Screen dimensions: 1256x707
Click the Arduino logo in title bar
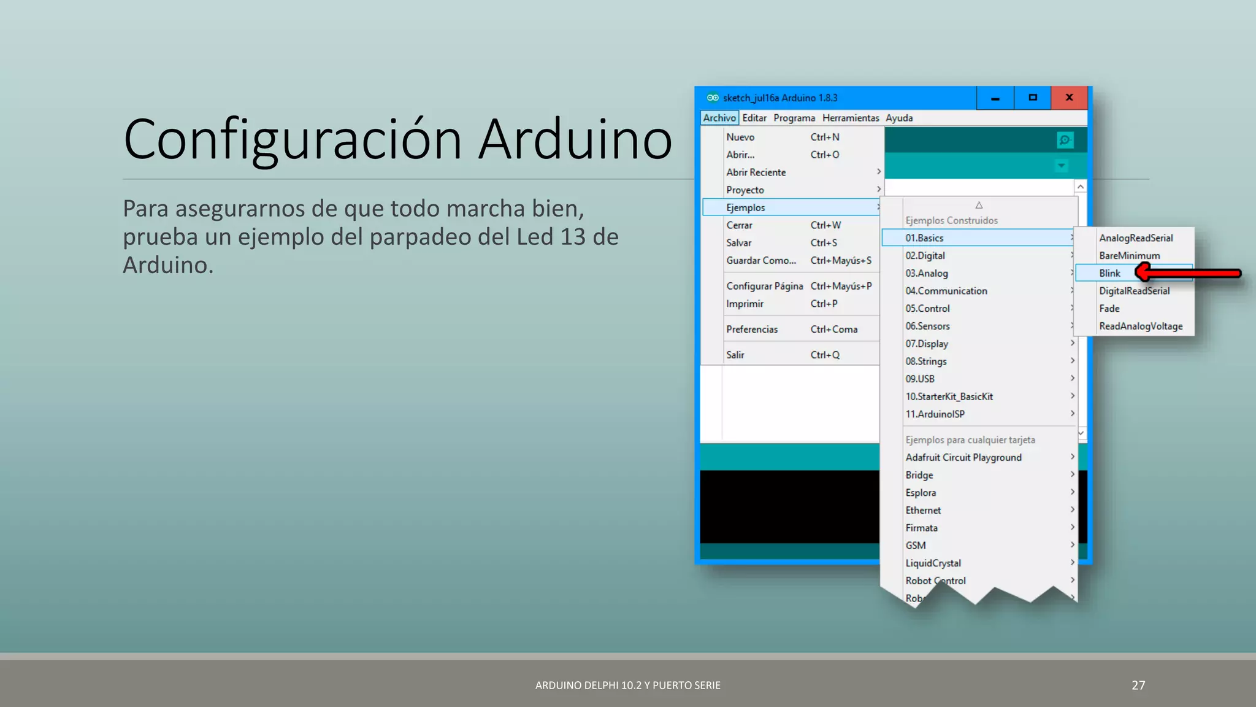pyautogui.click(x=712, y=98)
